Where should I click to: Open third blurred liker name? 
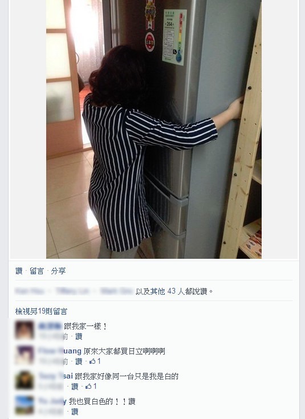tap(116, 291)
